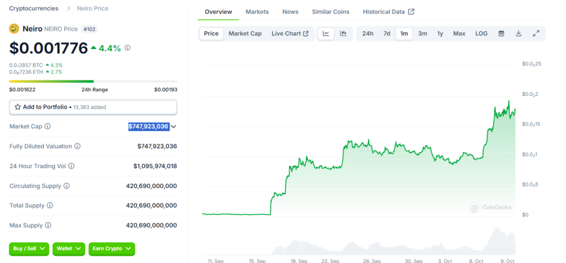566x263 pixels.
Task: Expand the Market Cap chevron
Action: (174, 127)
